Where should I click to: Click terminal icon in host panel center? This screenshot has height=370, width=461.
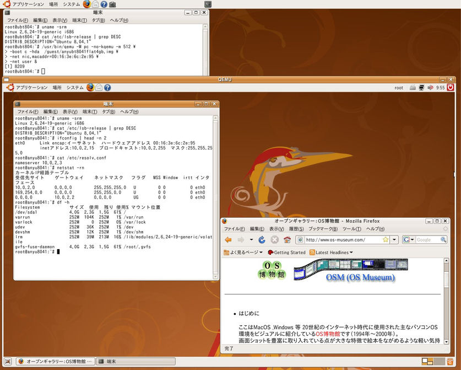point(208,4)
